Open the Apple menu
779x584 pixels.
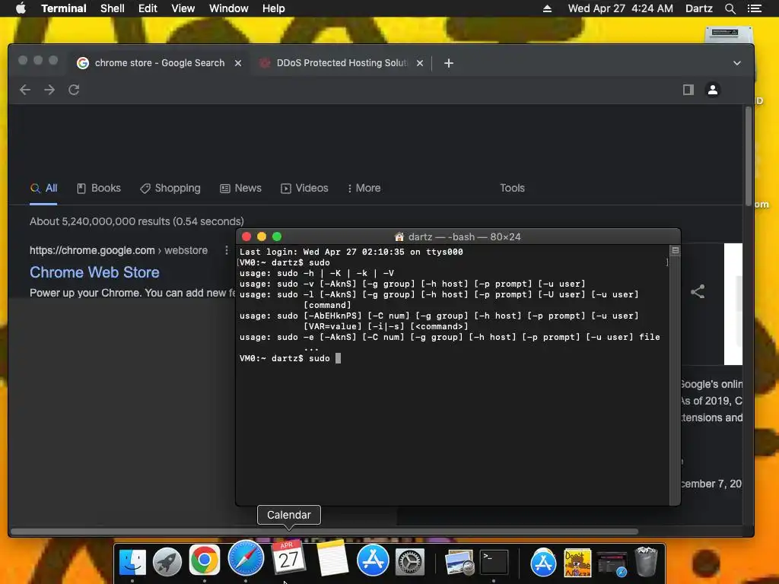tap(21, 8)
